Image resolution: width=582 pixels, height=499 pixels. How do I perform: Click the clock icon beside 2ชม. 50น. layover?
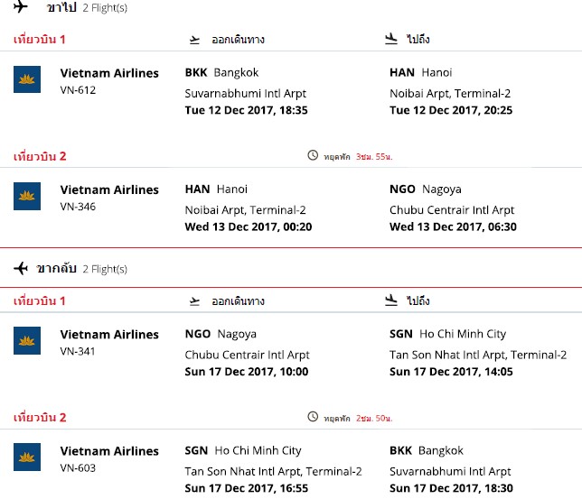tap(313, 417)
